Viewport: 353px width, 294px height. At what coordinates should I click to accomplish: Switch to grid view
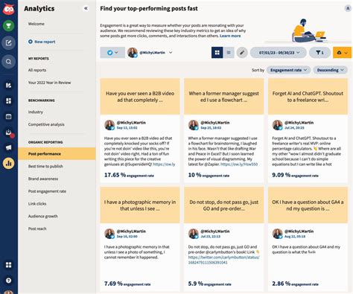point(217,53)
